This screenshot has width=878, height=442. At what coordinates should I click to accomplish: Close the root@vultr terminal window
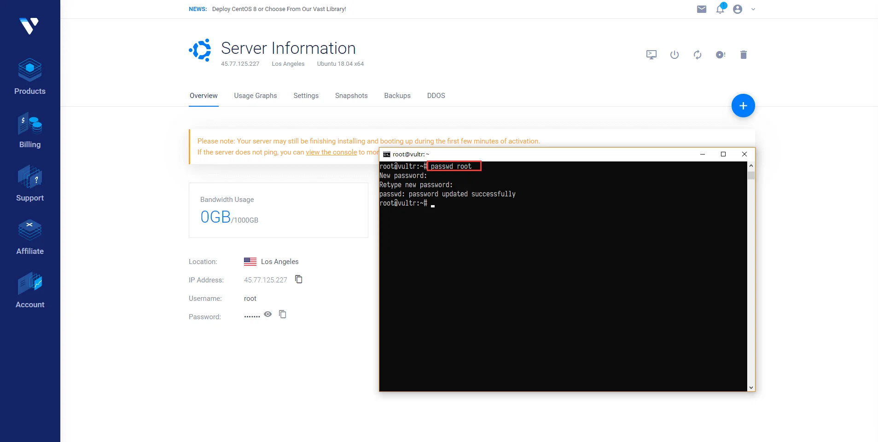point(744,154)
